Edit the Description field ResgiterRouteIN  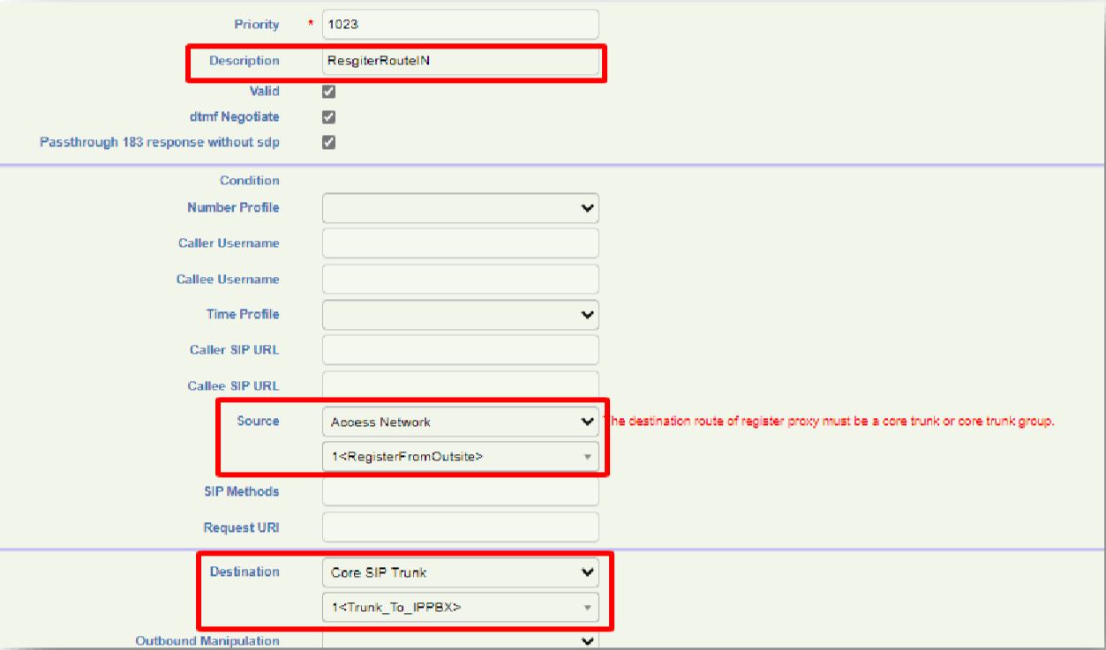460,61
